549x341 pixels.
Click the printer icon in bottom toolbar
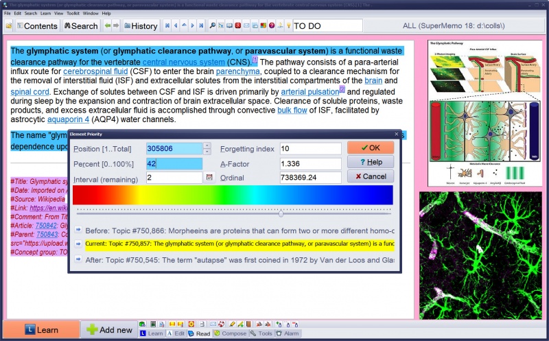pos(202,325)
